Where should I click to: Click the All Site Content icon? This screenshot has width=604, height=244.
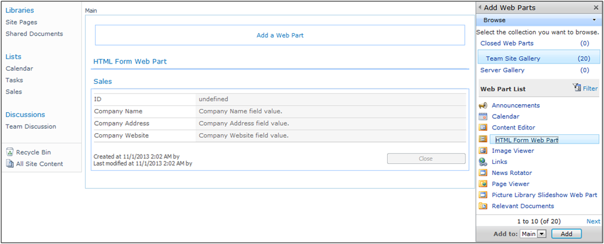point(10,164)
